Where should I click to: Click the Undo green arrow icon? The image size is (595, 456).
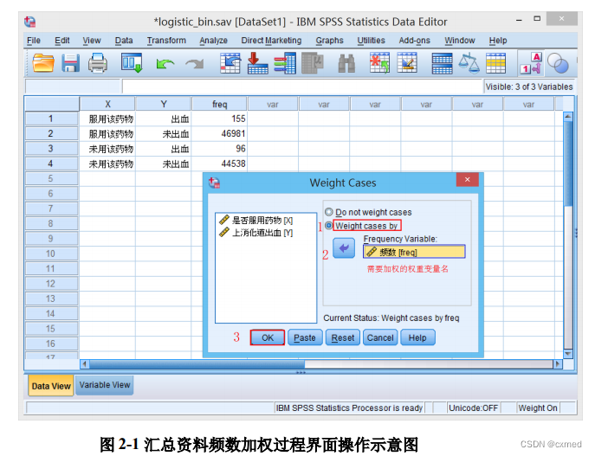point(165,64)
